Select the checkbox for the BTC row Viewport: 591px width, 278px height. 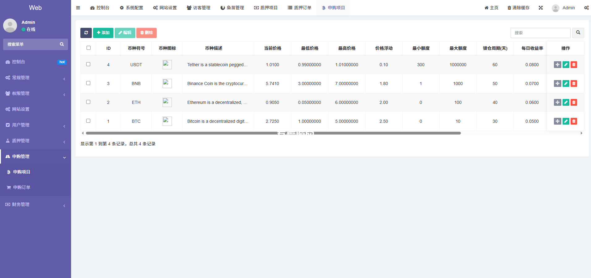[88, 121]
